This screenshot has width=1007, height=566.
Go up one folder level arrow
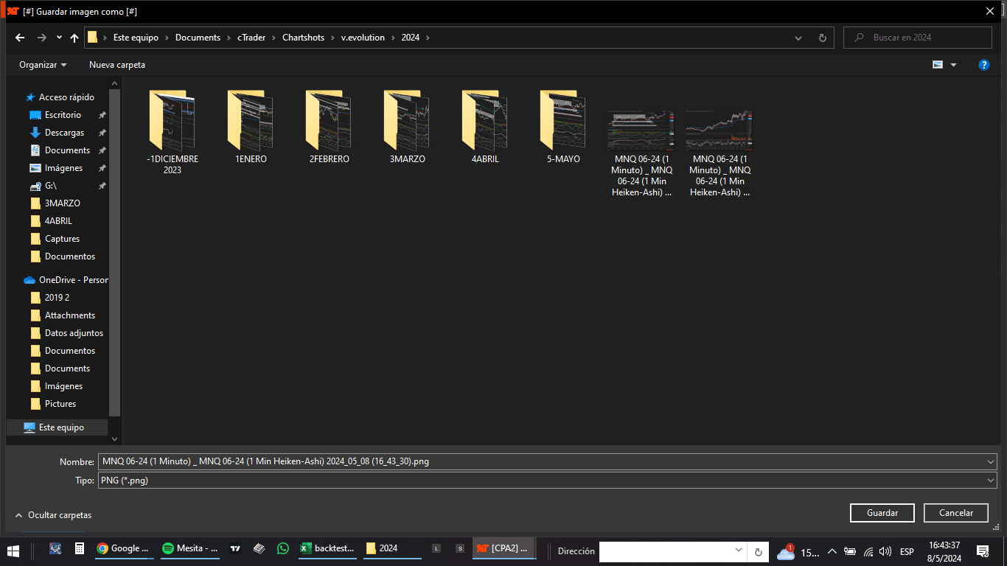point(74,38)
